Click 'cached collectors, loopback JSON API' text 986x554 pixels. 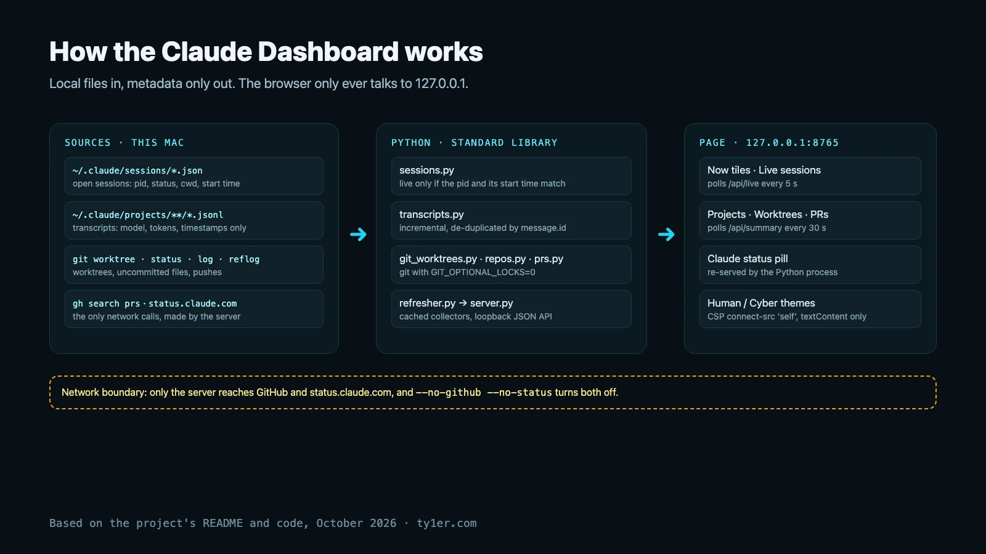(476, 316)
